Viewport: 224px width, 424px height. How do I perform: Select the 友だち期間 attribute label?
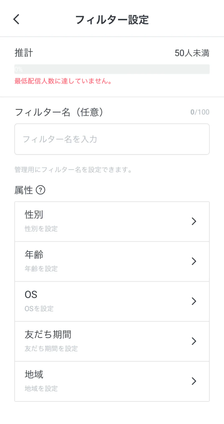click(48, 335)
